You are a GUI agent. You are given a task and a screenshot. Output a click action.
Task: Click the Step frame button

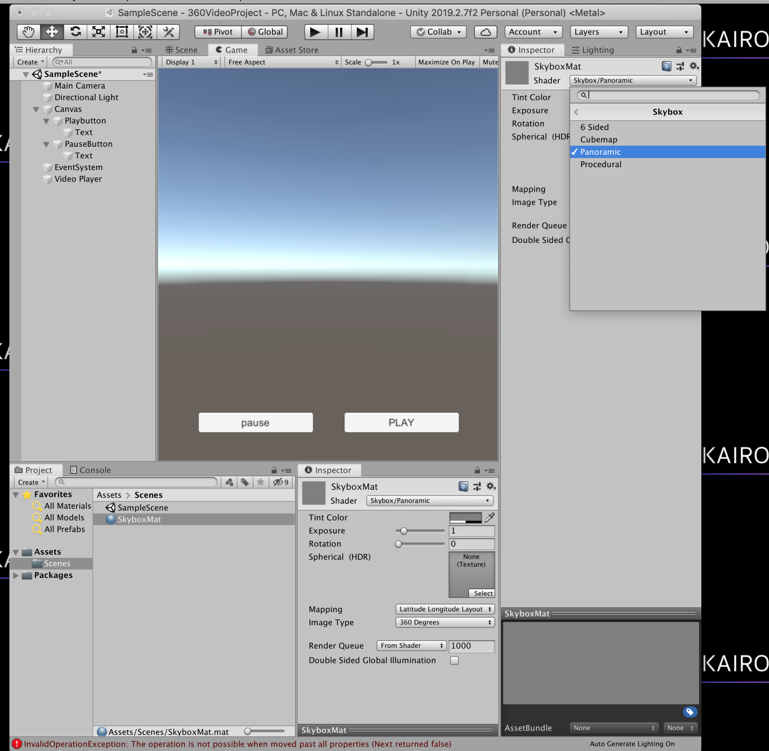coord(362,32)
